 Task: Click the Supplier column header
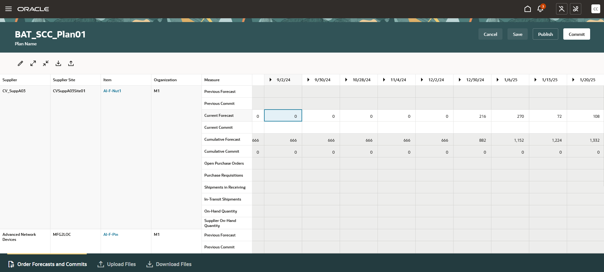point(25,80)
